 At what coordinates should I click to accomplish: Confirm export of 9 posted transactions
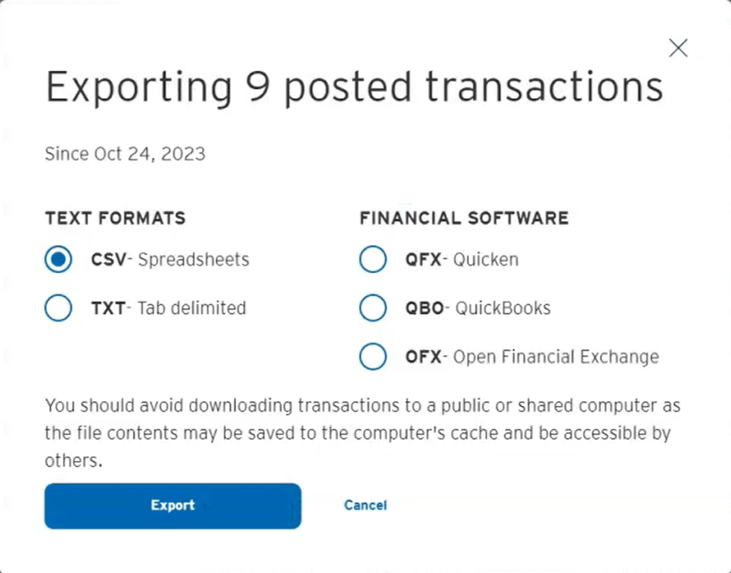point(172,505)
